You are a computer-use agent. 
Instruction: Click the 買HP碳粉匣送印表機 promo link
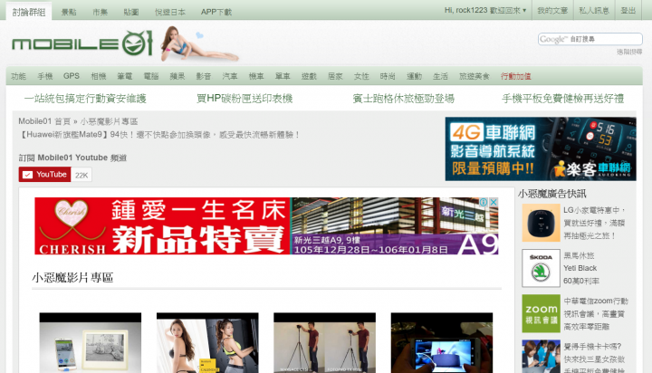[x=244, y=99]
